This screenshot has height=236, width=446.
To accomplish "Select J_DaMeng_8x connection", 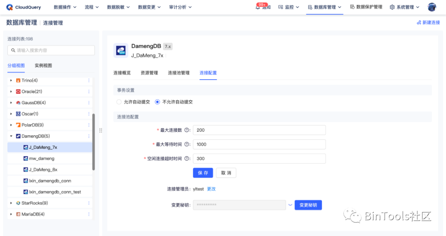I will point(50,170).
